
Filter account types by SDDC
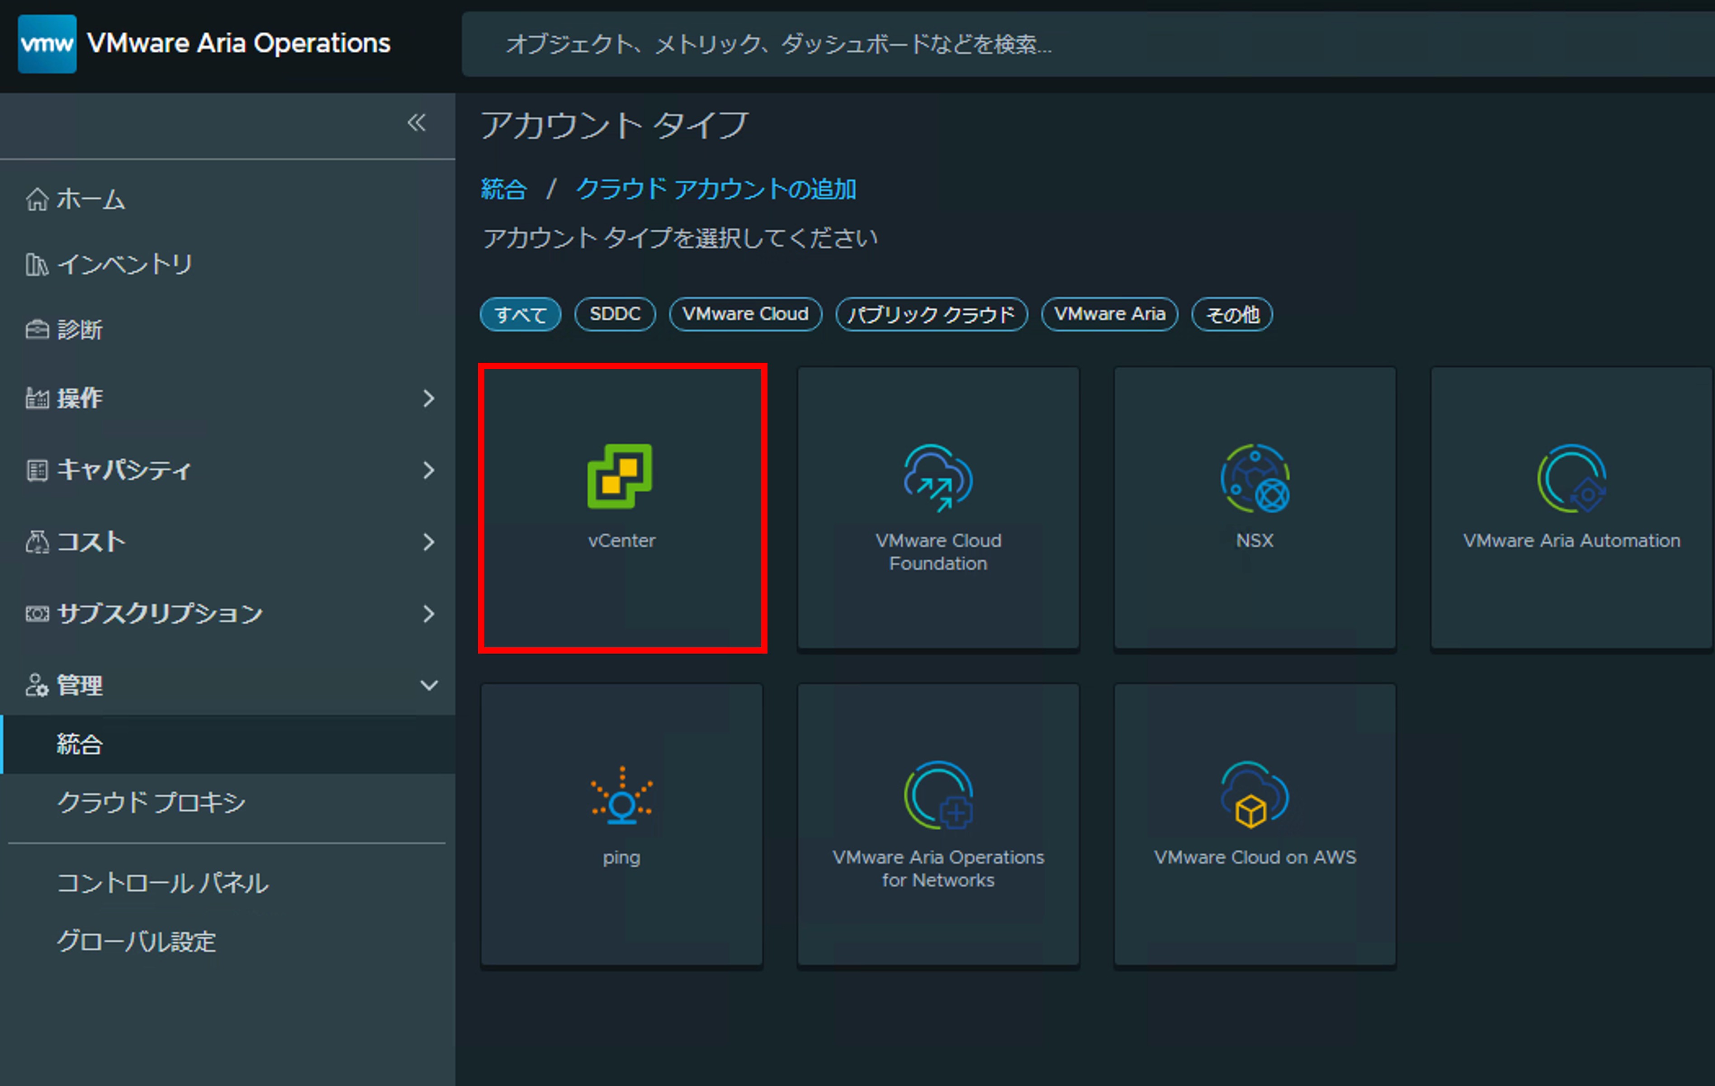tap(616, 314)
